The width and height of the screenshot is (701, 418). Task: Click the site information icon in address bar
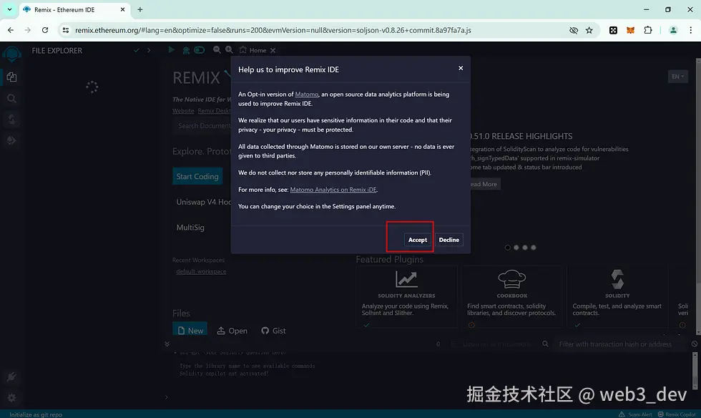click(66, 30)
